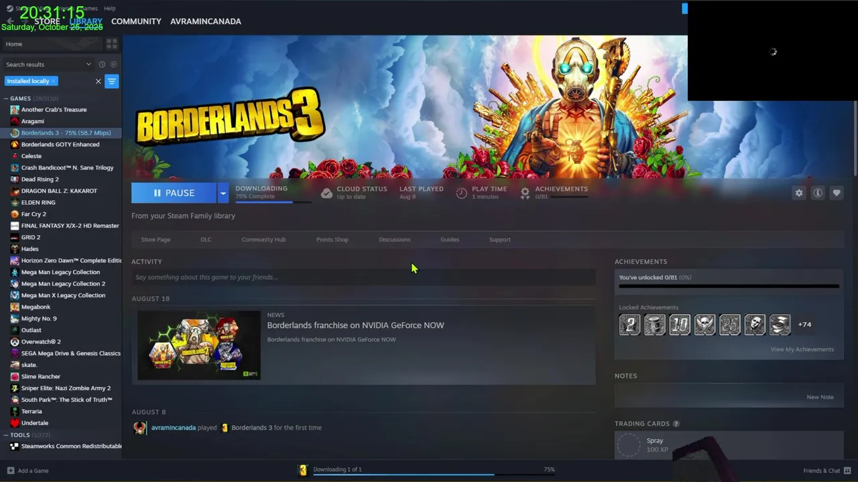
Task: Open the AVRAMINCANADA profile tab
Action: coord(206,21)
